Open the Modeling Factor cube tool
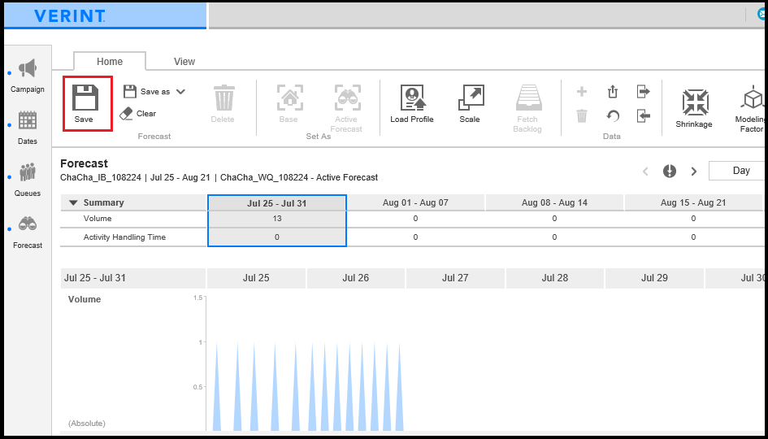Viewport: 768px width, 439px height. click(x=752, y=109)
